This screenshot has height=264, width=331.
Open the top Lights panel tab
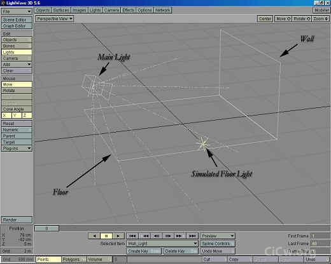95,10
